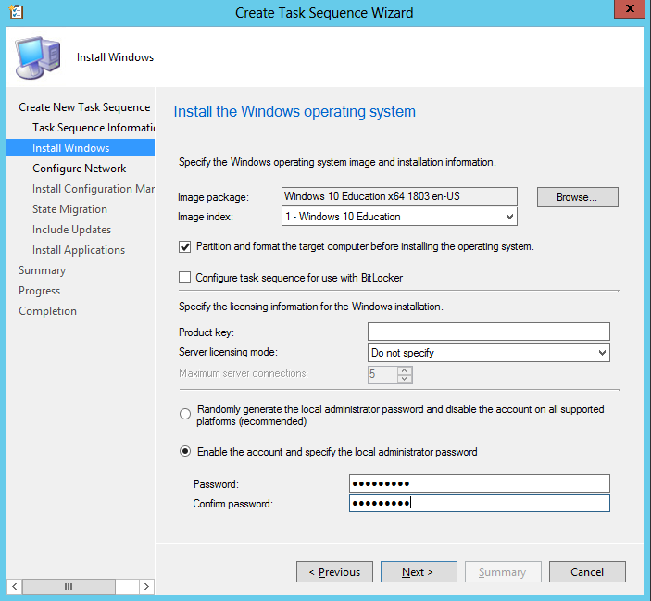The width and height of the screenshot is (651, 601).
Task: Go to Configure Network step in sidebar
Action: pos(80,169)
